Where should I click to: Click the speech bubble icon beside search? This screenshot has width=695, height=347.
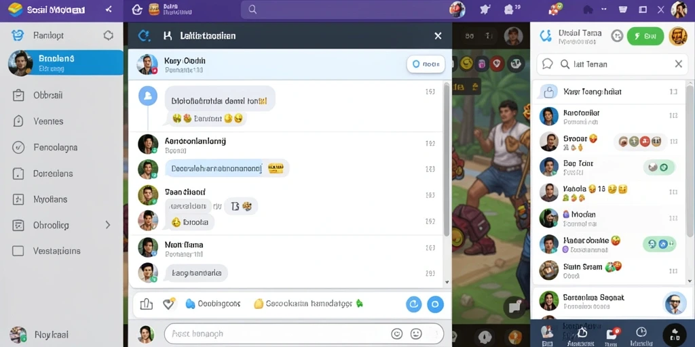(x=548, y=64)
